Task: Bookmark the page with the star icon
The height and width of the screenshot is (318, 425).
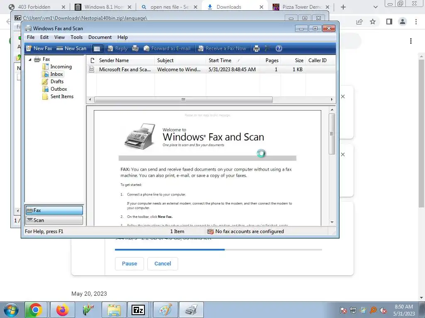Action: point(373,22)
